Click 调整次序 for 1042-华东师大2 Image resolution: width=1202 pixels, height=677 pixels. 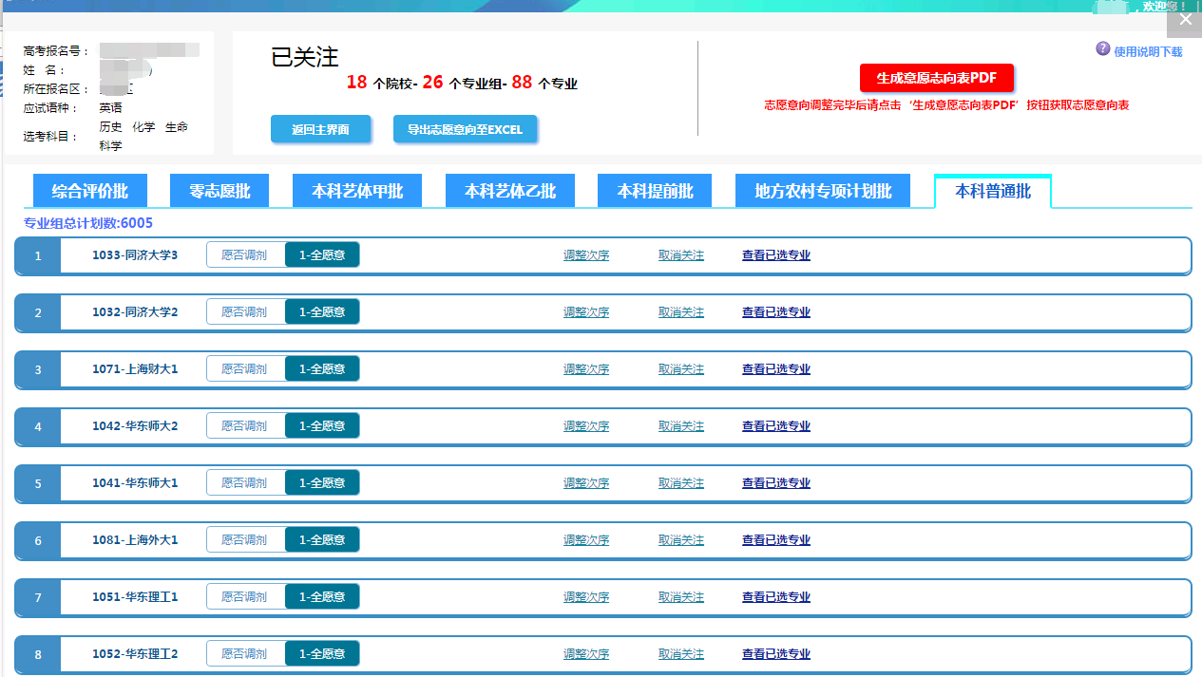(586, 426)
